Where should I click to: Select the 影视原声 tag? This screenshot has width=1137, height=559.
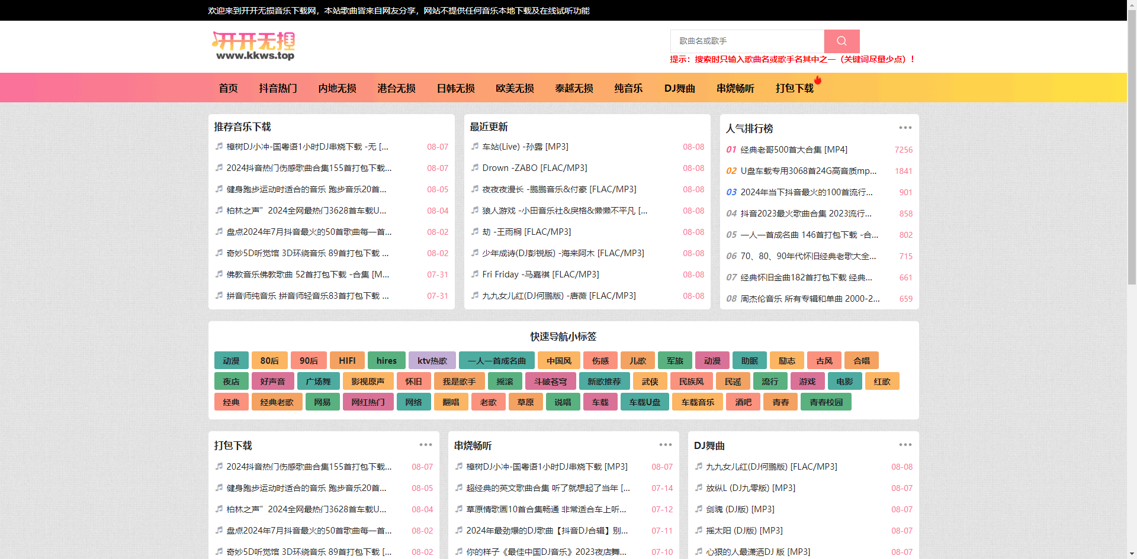(x=368, y=381)
